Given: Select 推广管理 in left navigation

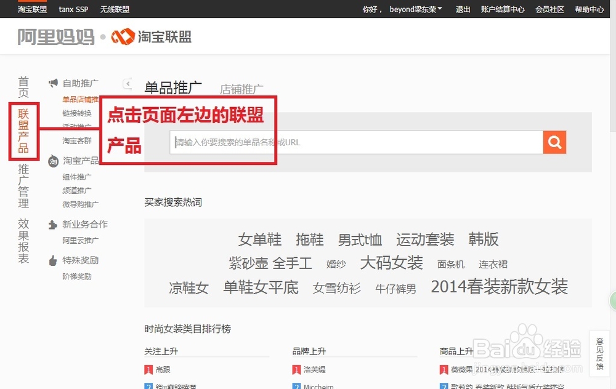Looking at the screenshot, I should tap(23, 186).
